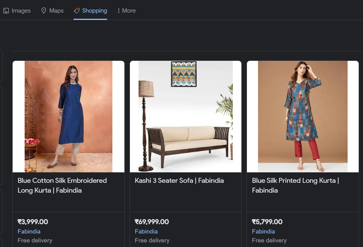Click the ₹69,999.00 sofa price
Screen dimensions: 363x247
point(151,222)
